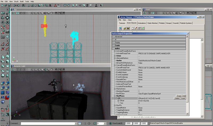The height and width of the screenshot is (126, 213).
Task: Click the CSG Add brush icon
Action: 3,83
